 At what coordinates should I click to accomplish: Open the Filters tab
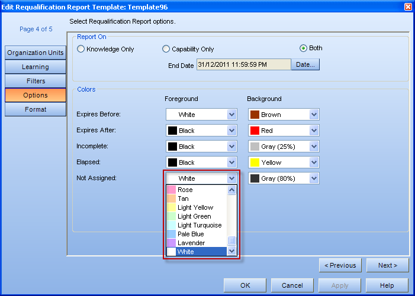(36, 81)
